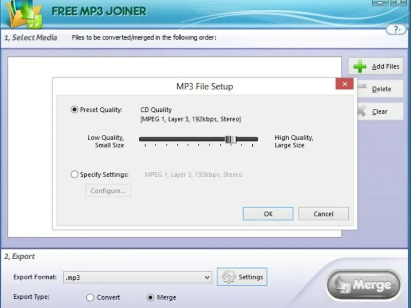Click the gear icon on Settings button
Viewport: 411px width, 308px height.
tap(229, 277)
